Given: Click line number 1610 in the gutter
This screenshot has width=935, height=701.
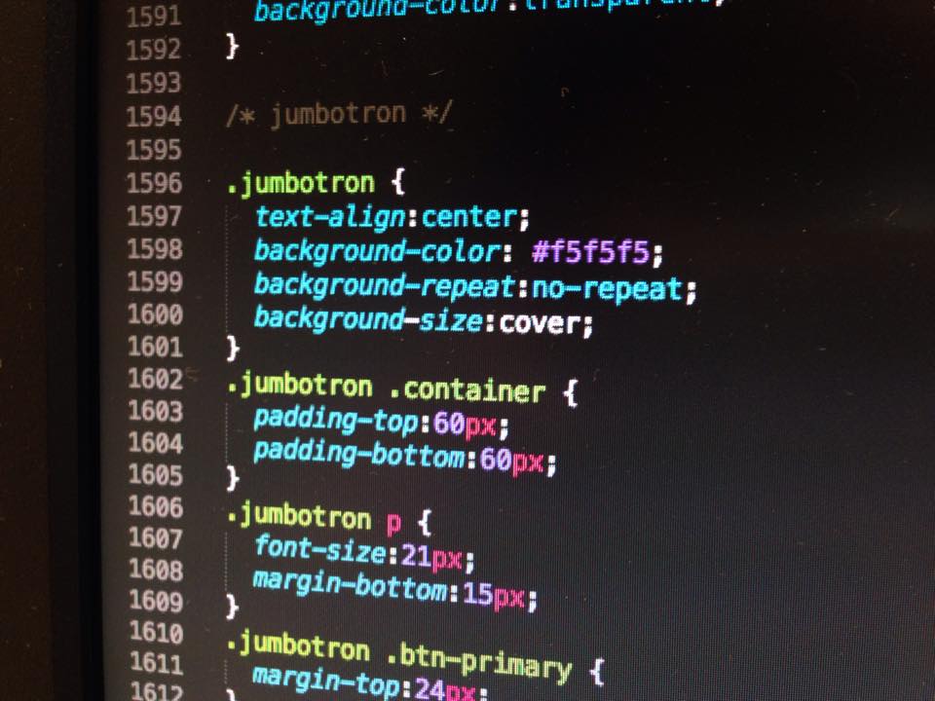Looking at the screenshot, I should pos(154,633).
